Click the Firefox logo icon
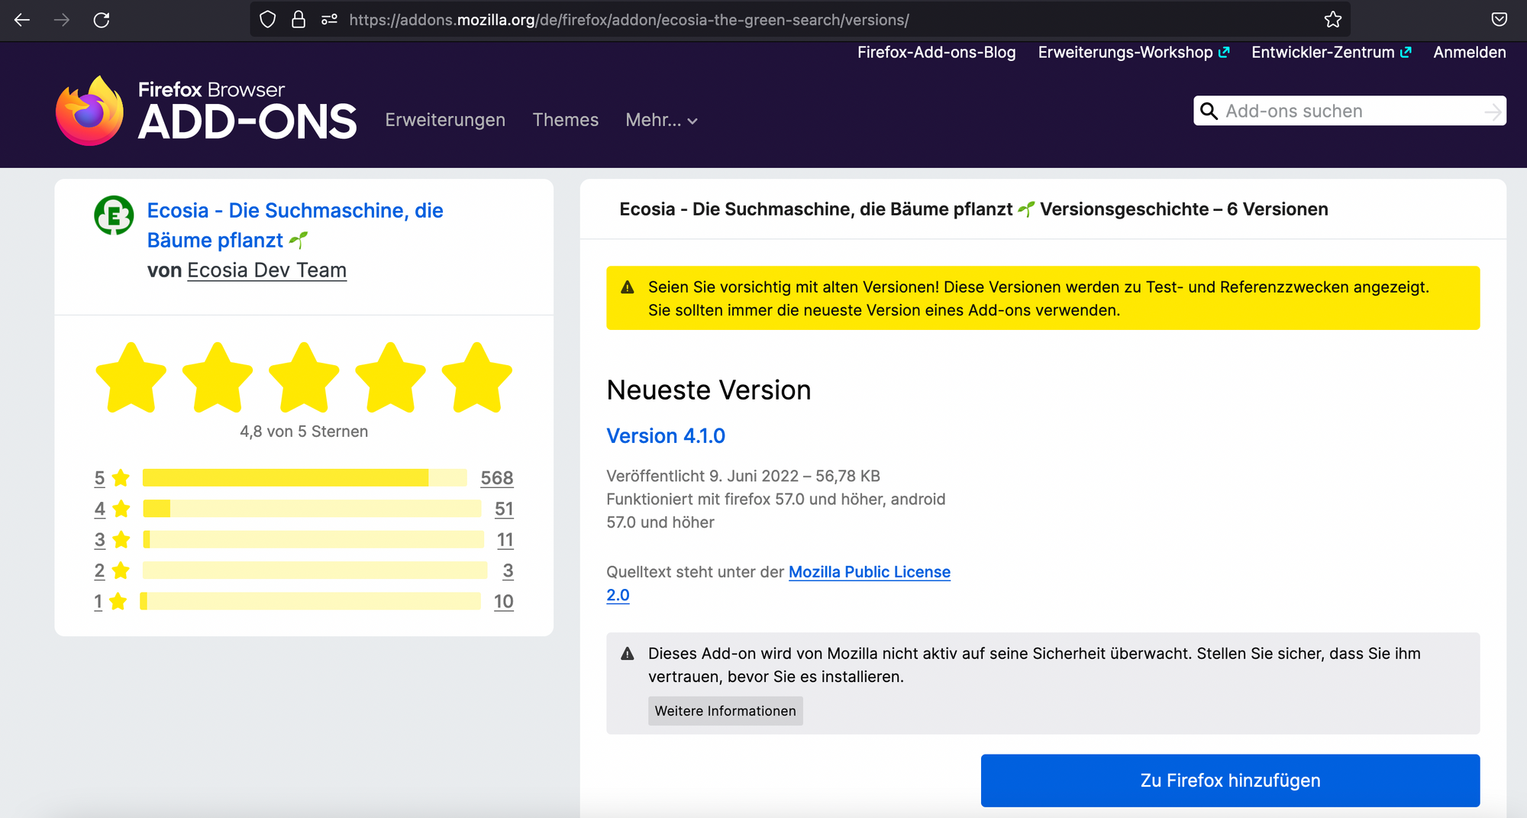The image size is (1527, 818). pyautogui.click(x=89, y=111)
